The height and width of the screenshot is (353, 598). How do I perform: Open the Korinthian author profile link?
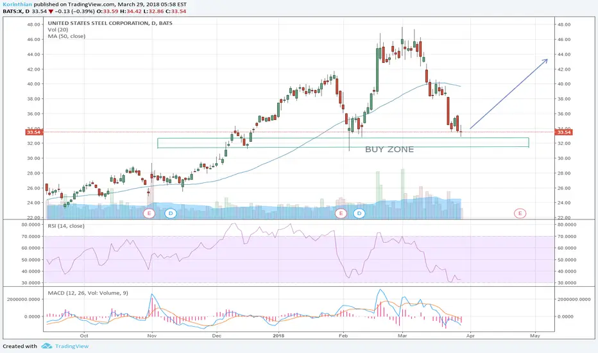[x=17, y=4]
